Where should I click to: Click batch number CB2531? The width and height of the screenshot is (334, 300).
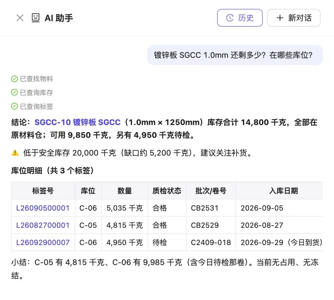click(x=205, y=208)
